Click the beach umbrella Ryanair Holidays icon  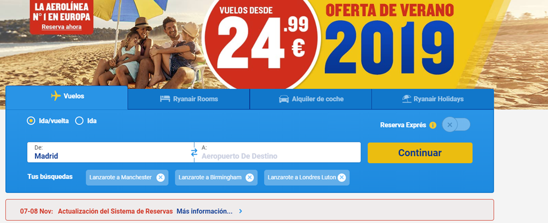[x=407, y=99]
